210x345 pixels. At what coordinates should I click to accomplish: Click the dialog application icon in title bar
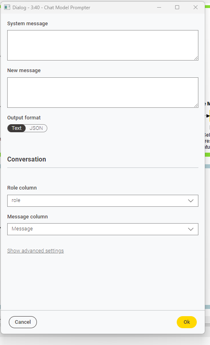(7, 8)
